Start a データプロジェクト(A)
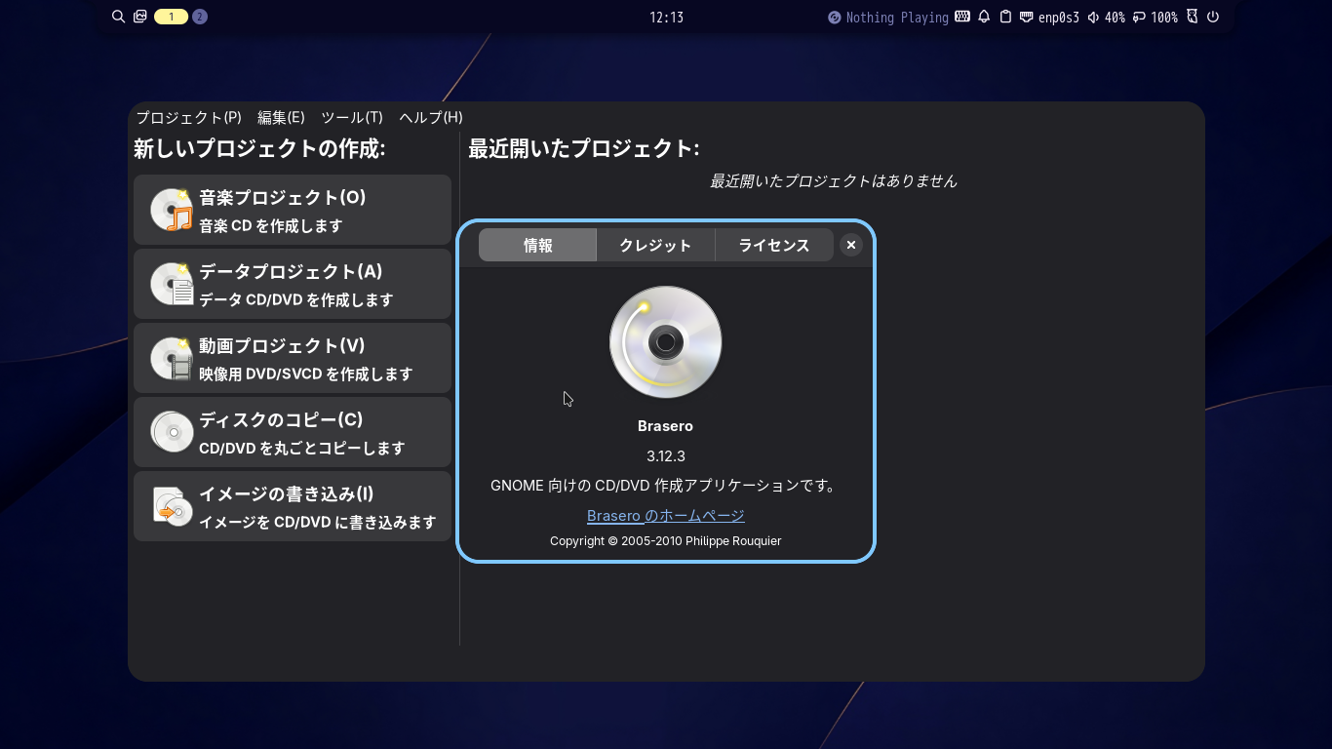The image size is (1332, 749). point(293,284)
